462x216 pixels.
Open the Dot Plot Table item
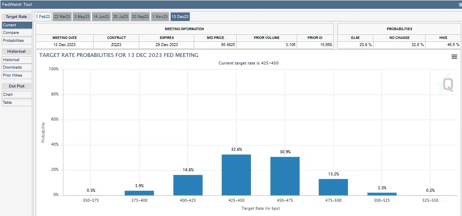point(17,103)
